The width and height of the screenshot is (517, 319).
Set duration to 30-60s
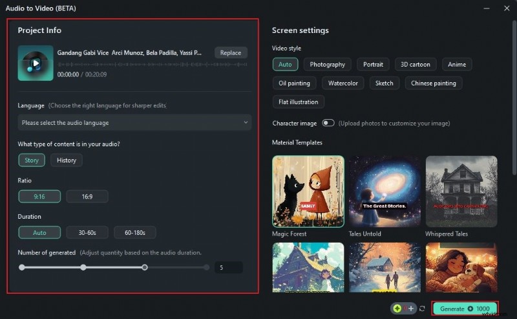tap(87, 232)
